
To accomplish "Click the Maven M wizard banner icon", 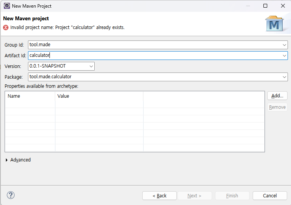I will 274,24.
